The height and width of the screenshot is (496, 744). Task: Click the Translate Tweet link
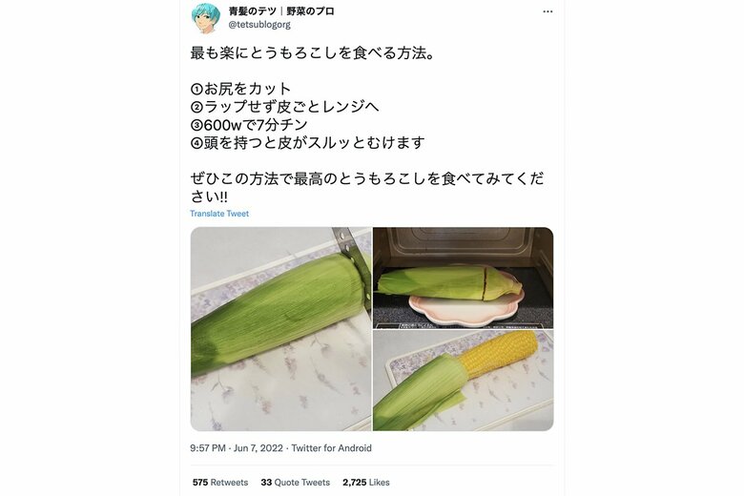point(219,214)
